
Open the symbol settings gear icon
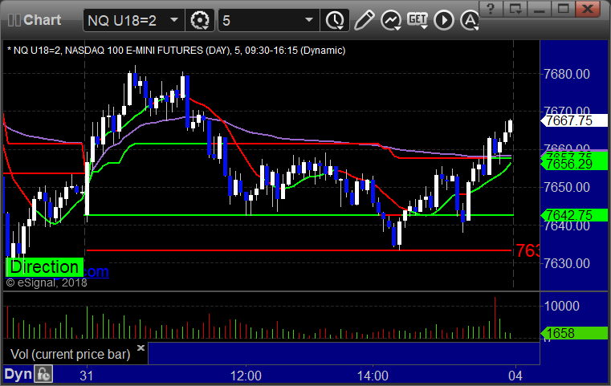point(200,20)
